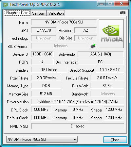Click the Memory Size 512 MB field
This screenshot has width=131, height=147.
[46, 94]
